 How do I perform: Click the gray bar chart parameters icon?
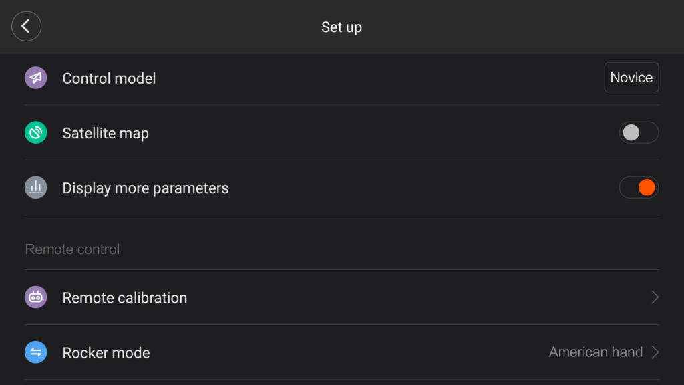(x=36, y=188)
